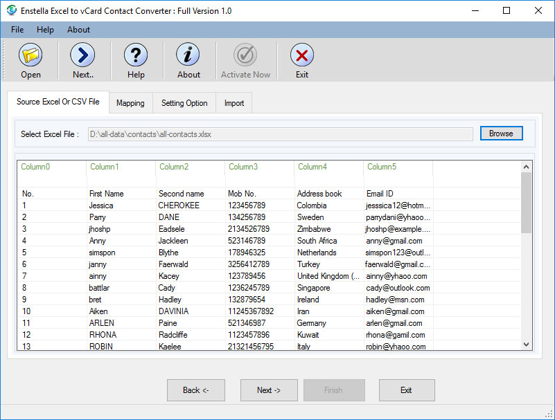Screen dimensions: 555x420
Task: Click the Next -> button at bottom
Action: [269, 390]
